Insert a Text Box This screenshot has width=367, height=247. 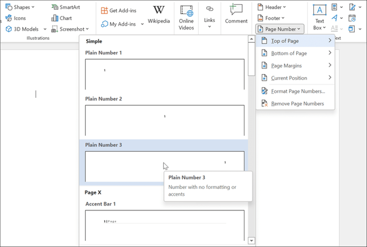click(319, 17)
